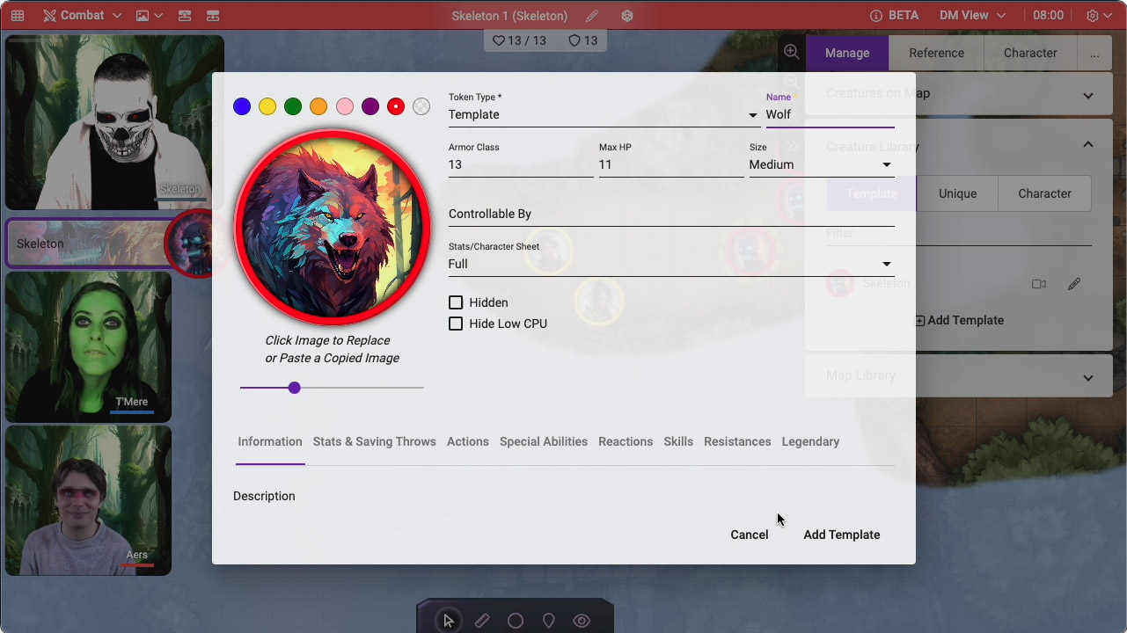This screenshot has height=633, width=1127.
Task: Pick the blue token border color
Action: pos(242,106)
